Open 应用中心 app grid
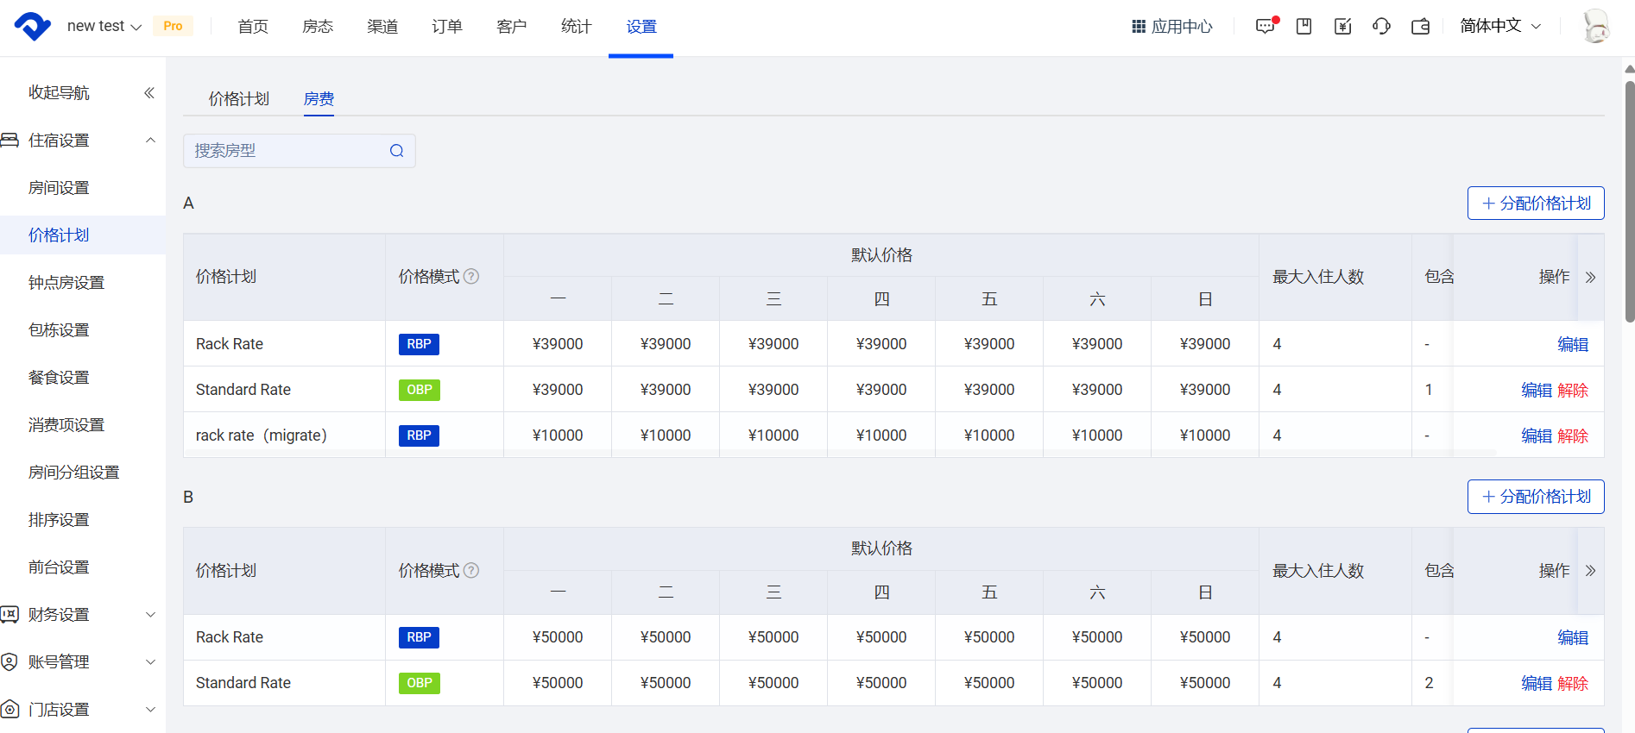Viewport: 1635px width, 733px height. click(x=1171, y=27)
